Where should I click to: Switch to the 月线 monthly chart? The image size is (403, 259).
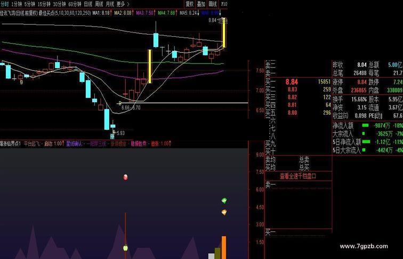pos(110,4)
